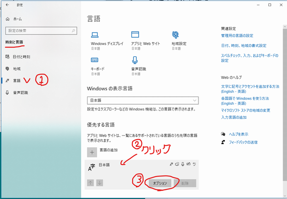Click the キーボード keyboard tile icon
The width and height of the screenshot is (287, 199).
(94, 60)
